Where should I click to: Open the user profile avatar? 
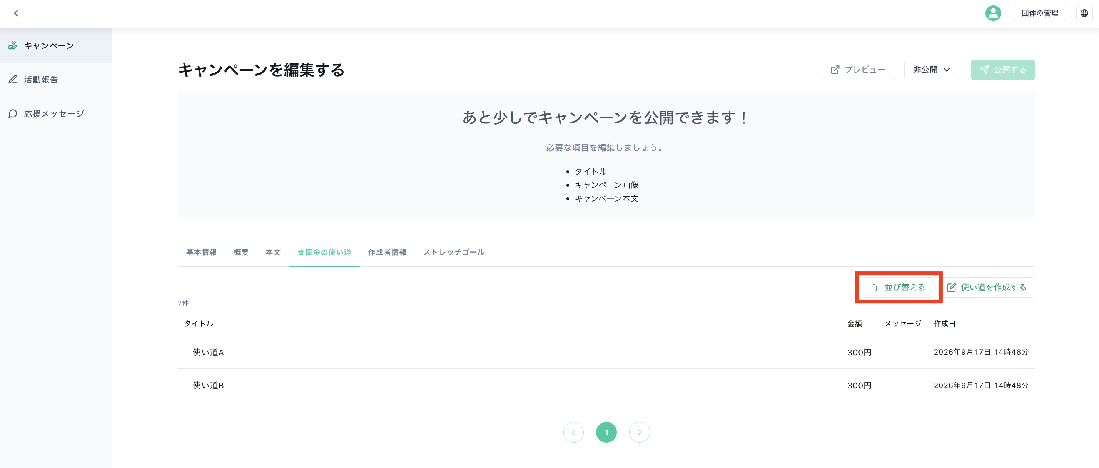point(993,13)
